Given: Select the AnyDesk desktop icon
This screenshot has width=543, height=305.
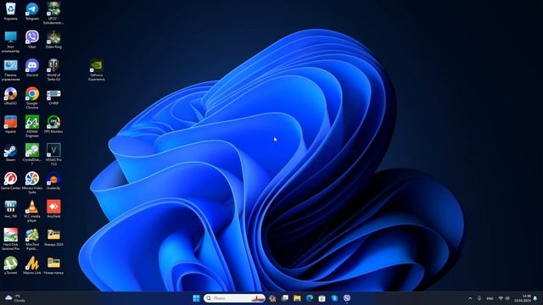Looking at the screenshot, I should click(x=53, y=209).
